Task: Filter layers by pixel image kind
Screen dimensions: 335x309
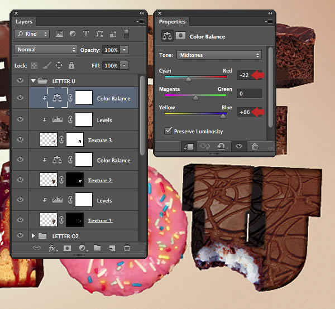Action: (x=59, y=34)
